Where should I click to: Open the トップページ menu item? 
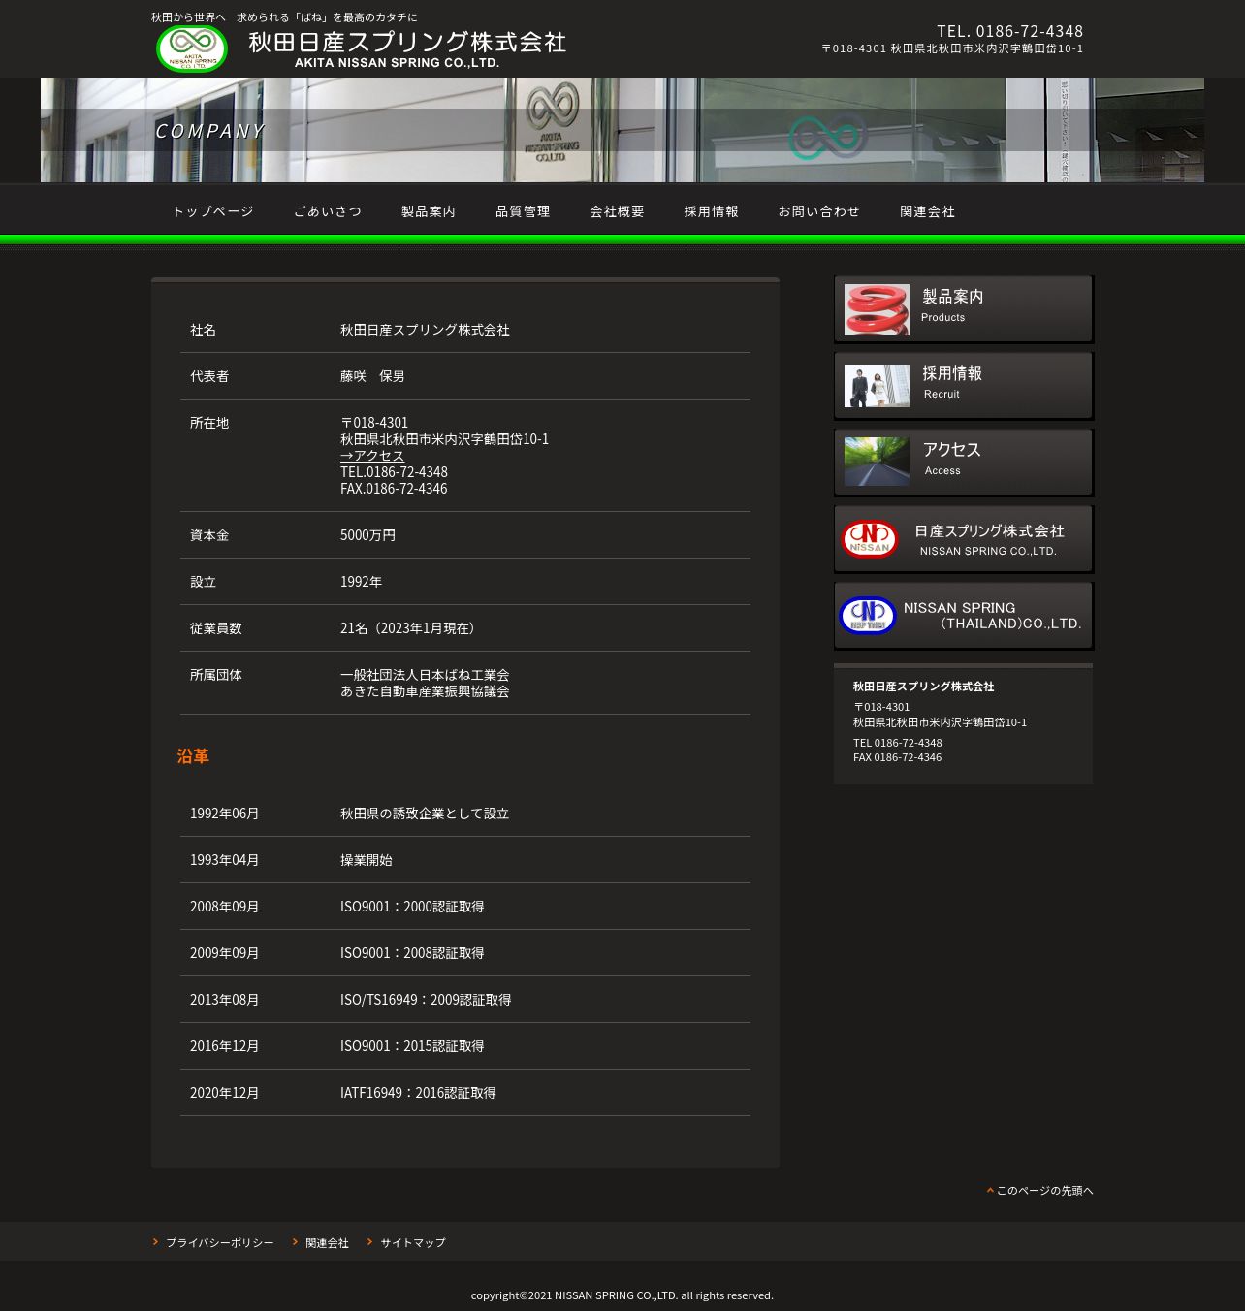213,211
